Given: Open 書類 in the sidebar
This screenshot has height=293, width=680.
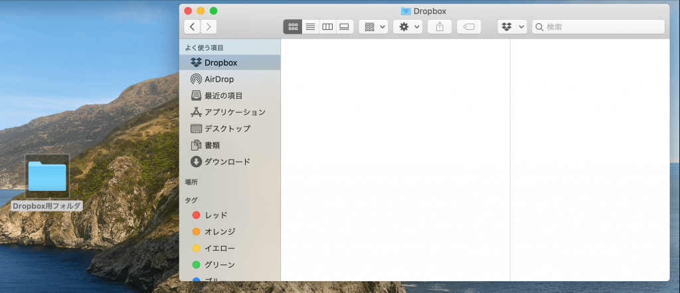Looking at the screenshot, I should coord(230,145).
